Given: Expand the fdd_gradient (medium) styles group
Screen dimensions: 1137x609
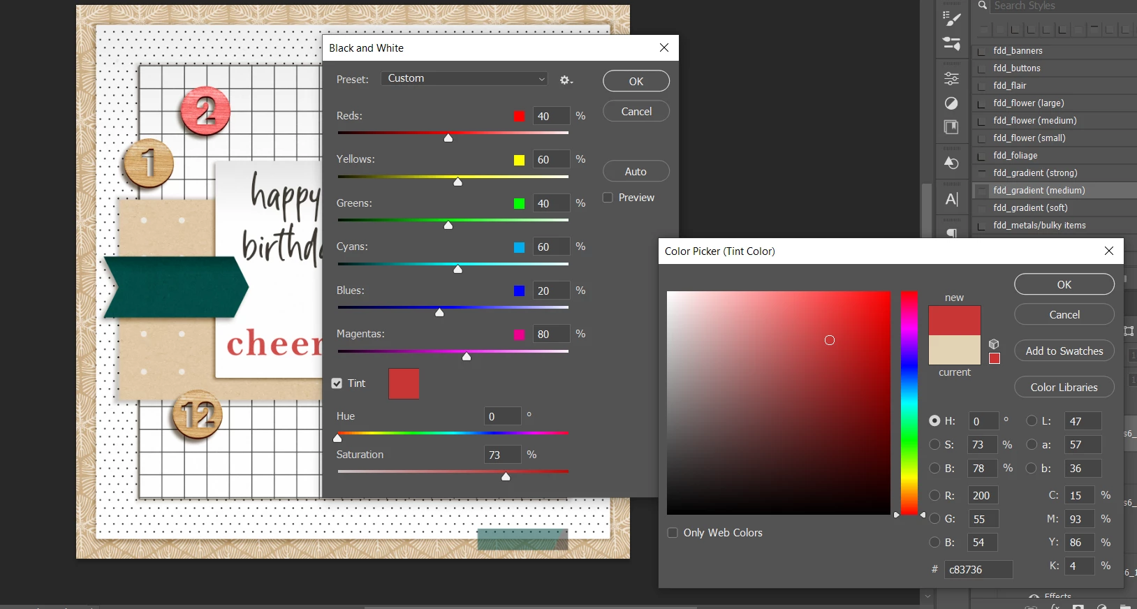Looking at the screenshot, I should pos(982,191).
